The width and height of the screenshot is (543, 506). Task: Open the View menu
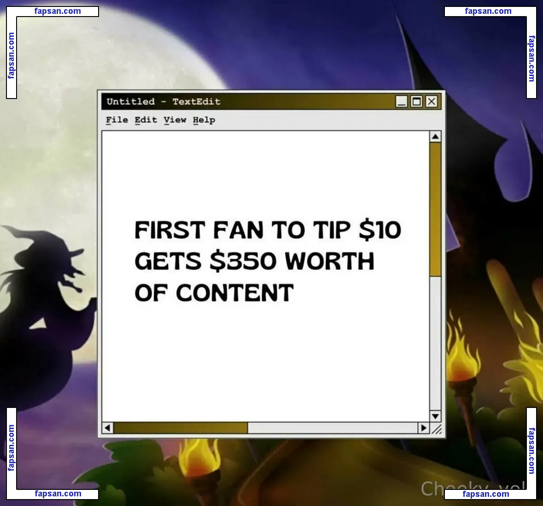point(175,120)
